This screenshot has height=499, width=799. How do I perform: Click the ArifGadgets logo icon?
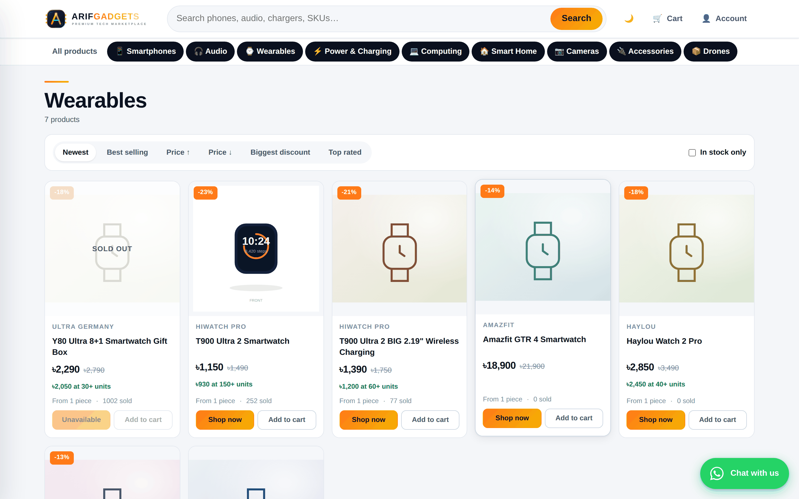pyautogui.click(x=56, y=19)
